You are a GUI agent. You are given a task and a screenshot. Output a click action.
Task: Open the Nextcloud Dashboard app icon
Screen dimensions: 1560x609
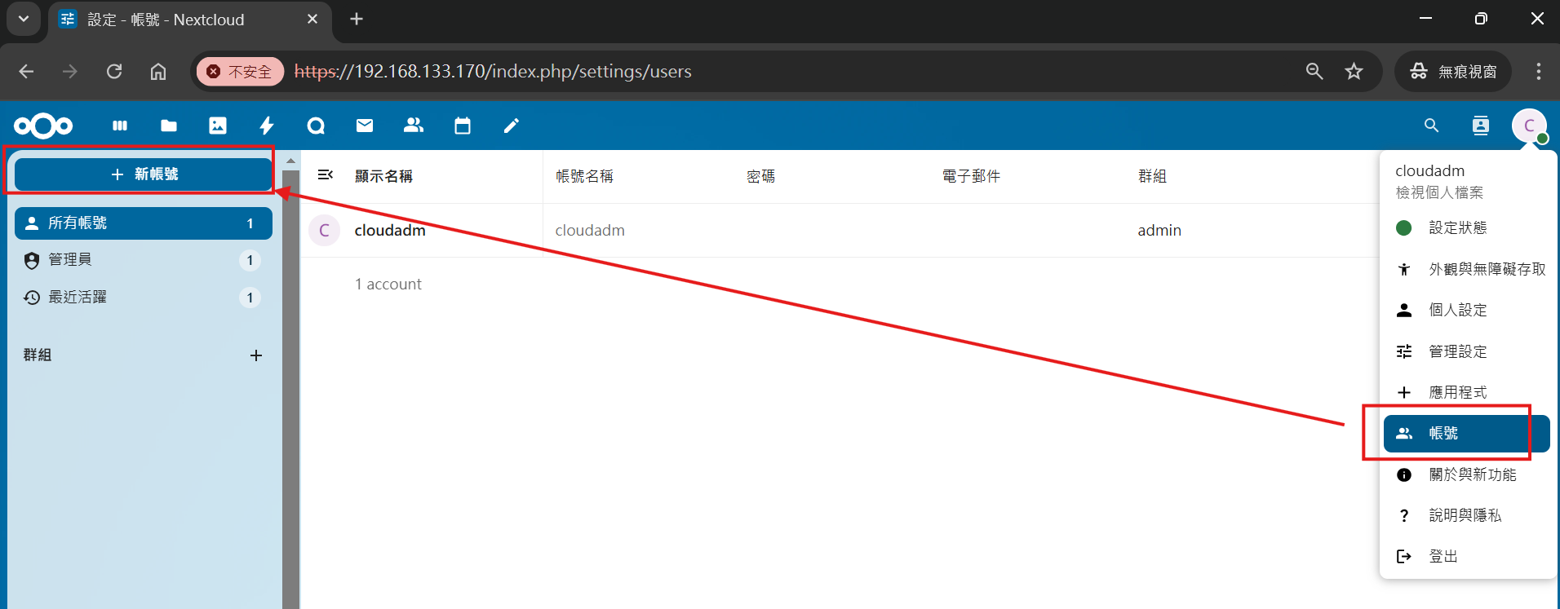[x=120, y=126]
